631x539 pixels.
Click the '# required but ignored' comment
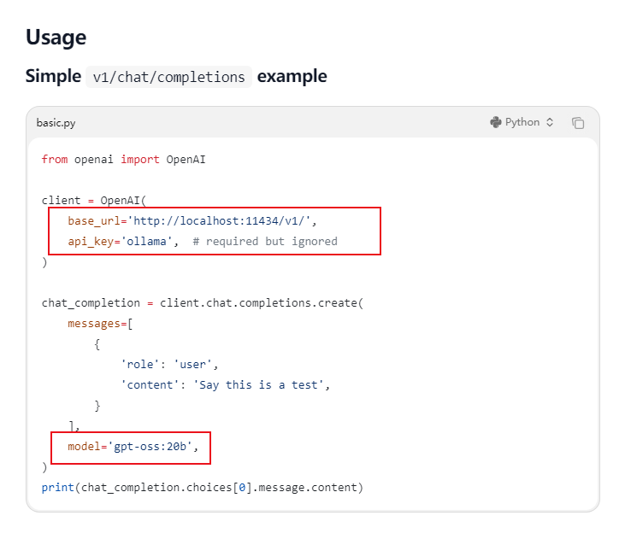[265, 242]
